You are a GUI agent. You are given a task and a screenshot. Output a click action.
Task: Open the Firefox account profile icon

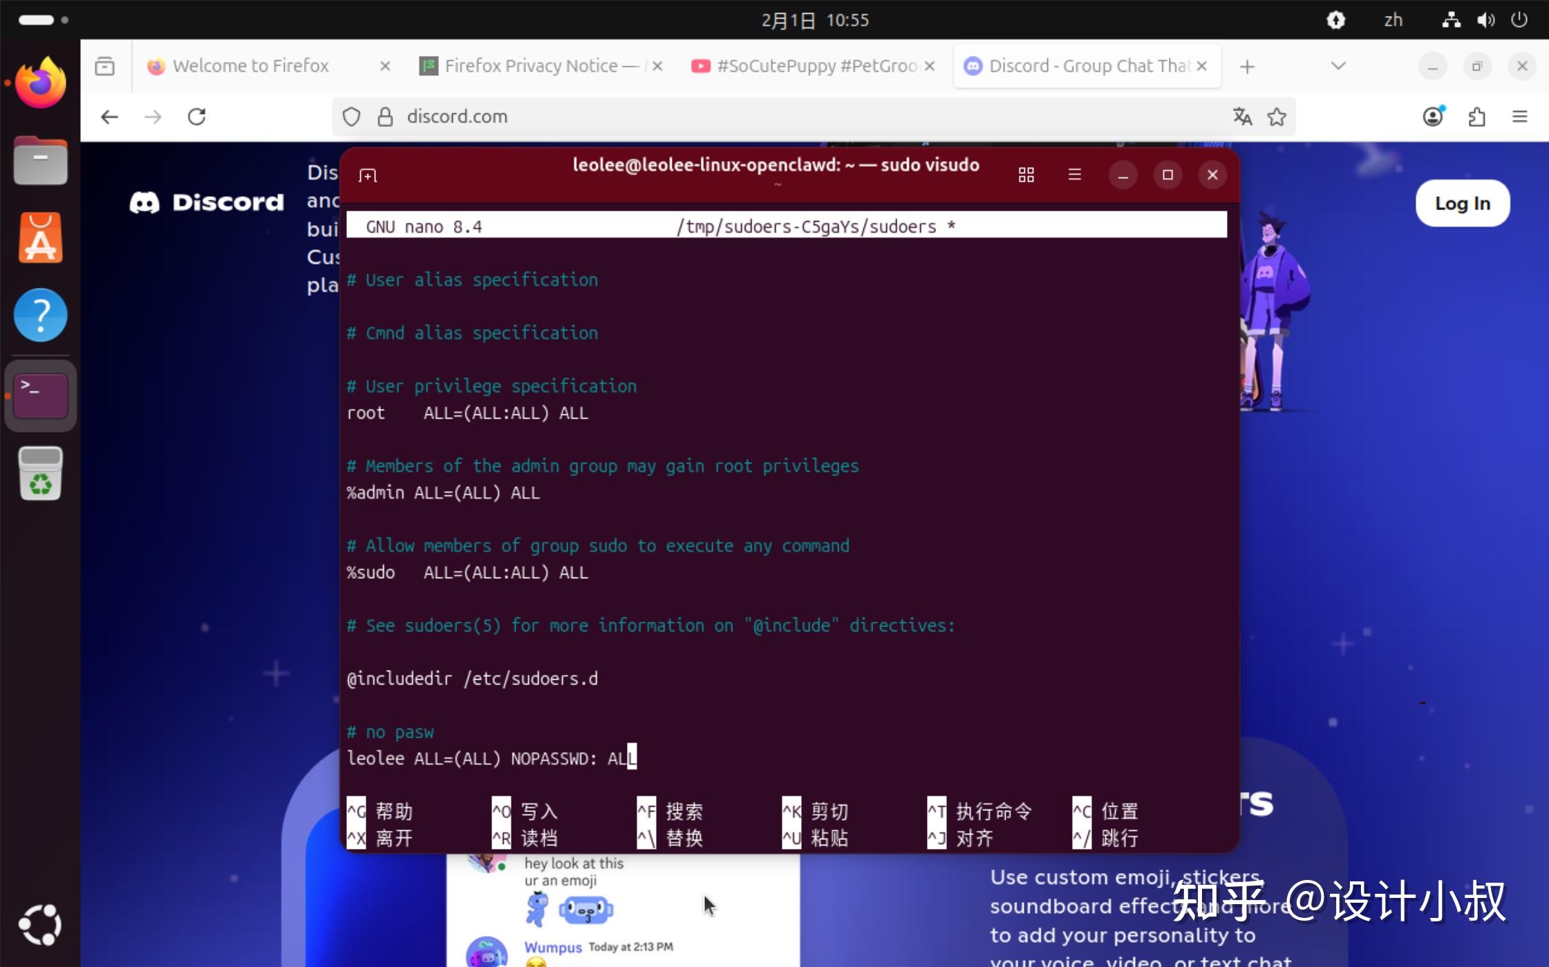(1433, 117)
